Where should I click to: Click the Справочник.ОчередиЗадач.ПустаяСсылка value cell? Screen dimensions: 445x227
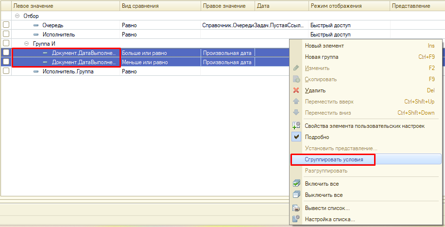[255, 25]
